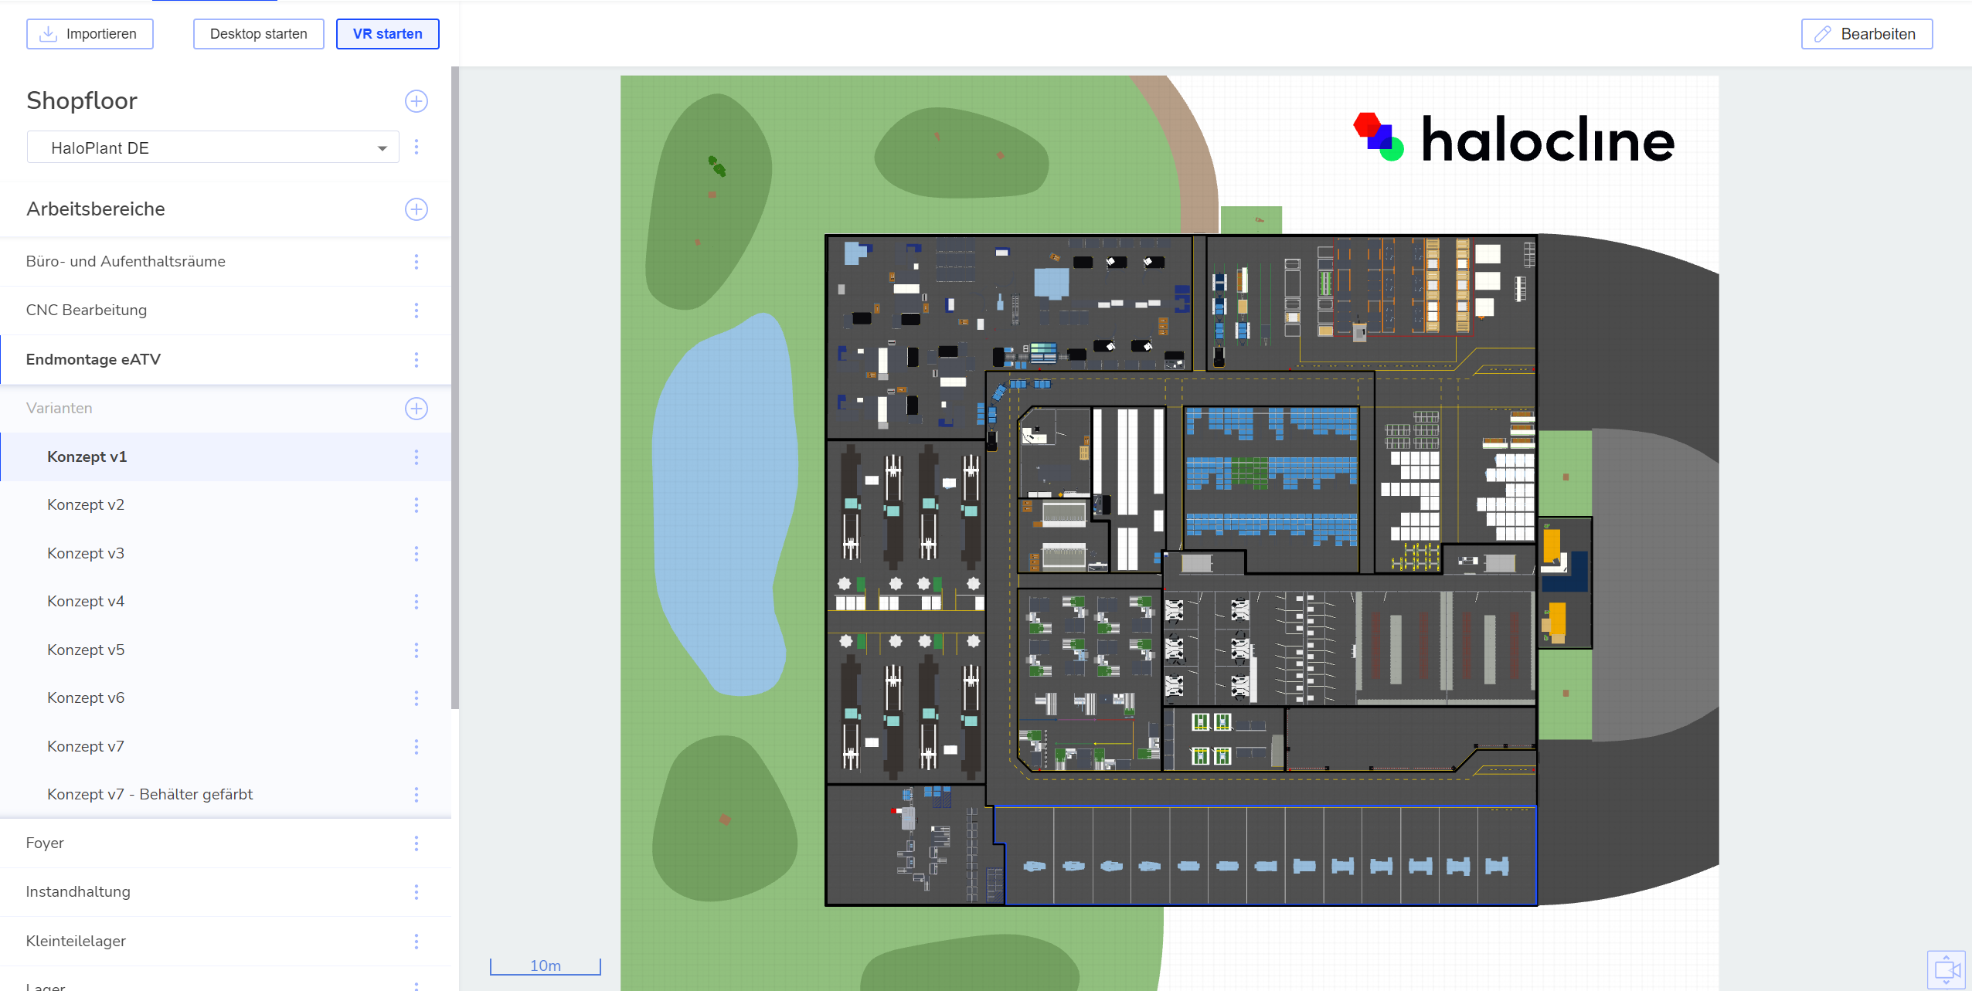Add a new Shopfloor with the plus icon
Image resolution: width=1972 pixels, height=991 pixels.
416,100
